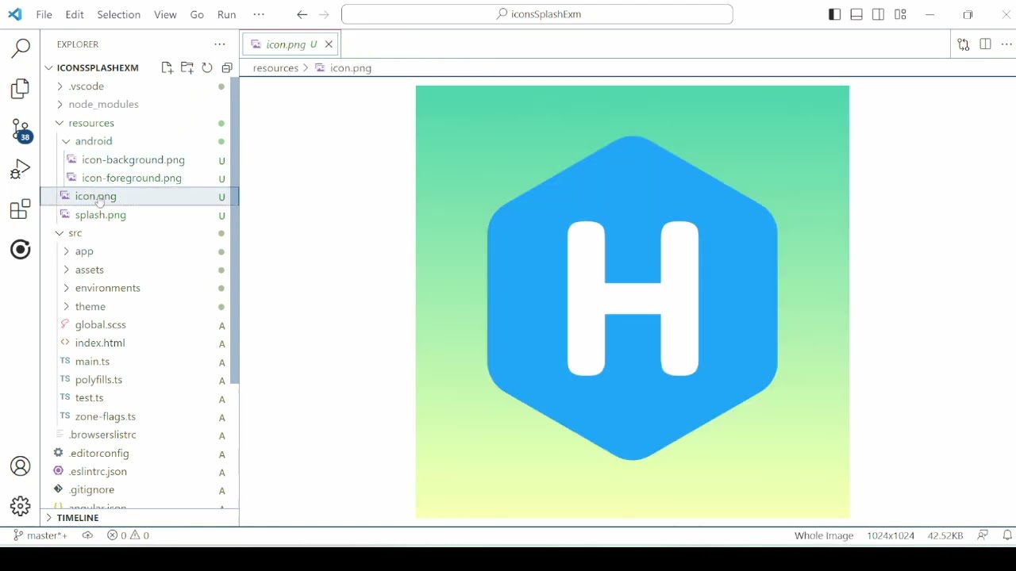Open the Accounts menu icon
The height and width of the screenshot is (571, 1016).
point(21,466)
